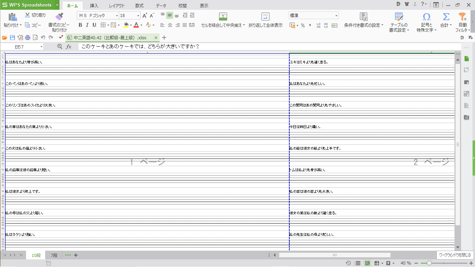Toggle Italic formatting

coord(87,25)
